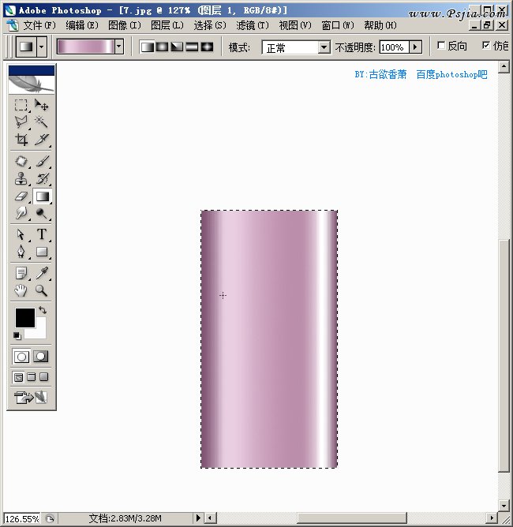Select the Polygonal Lasso tool
513x527 pixels.
21,121
